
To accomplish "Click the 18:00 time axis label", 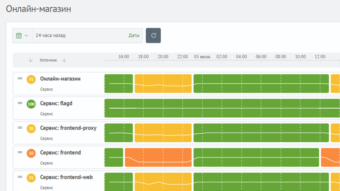I will [143, 57].
